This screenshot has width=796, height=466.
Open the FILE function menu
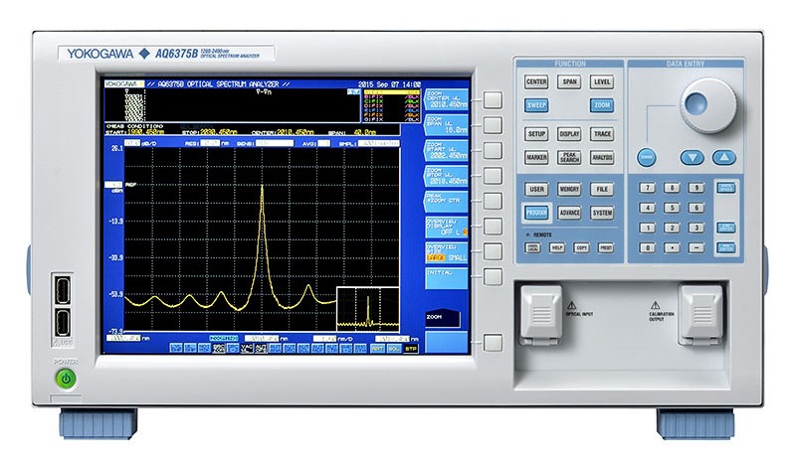point(602,188)
